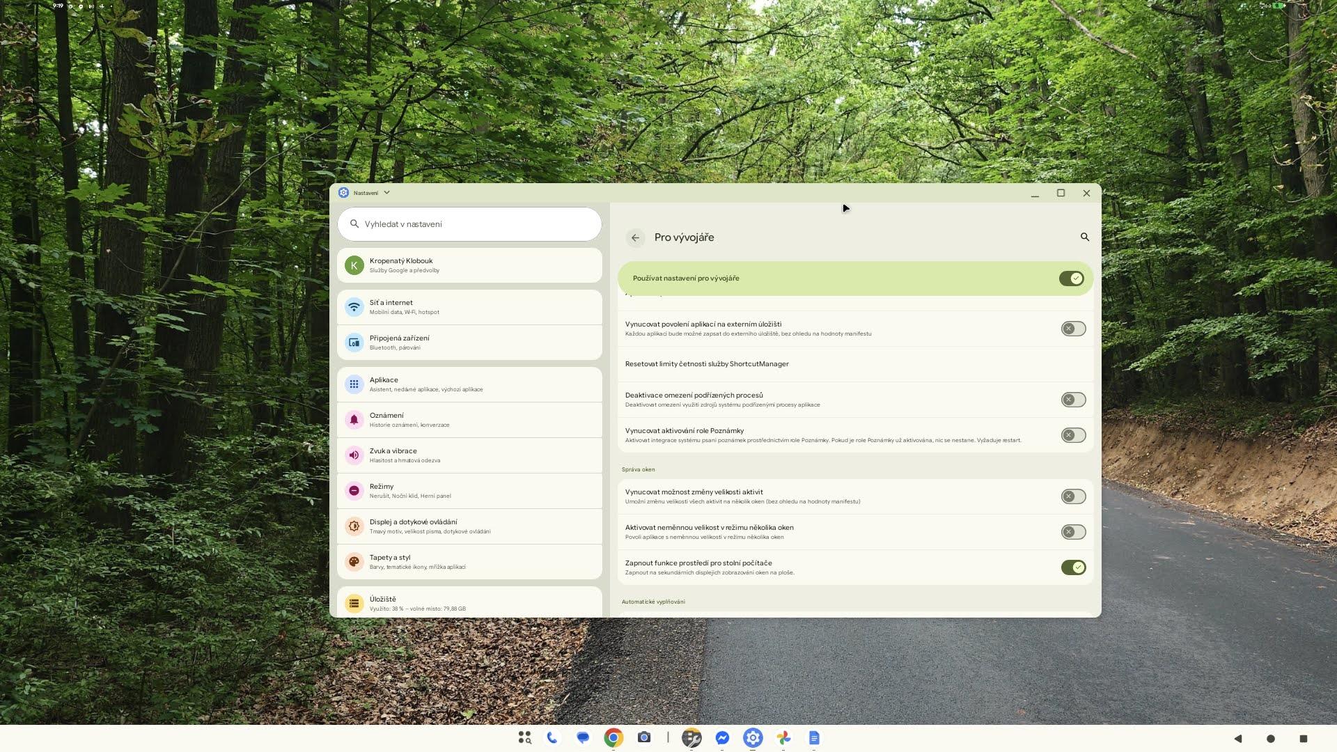Launch the Phone app from taskbar

552,737
